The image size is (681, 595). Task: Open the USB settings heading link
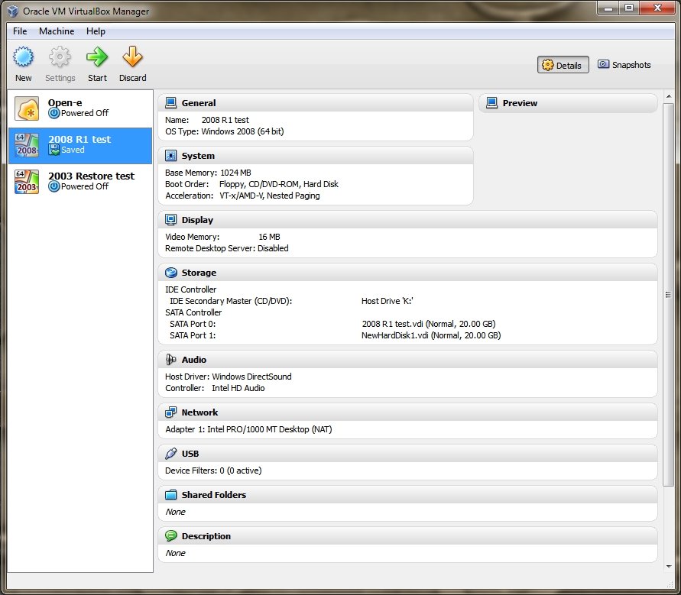tap(190, 454)
